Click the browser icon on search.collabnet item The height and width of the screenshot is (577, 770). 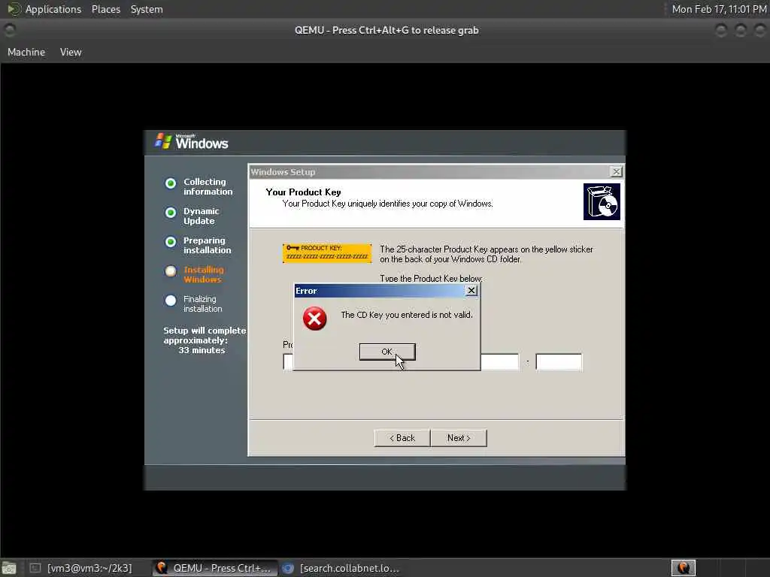[x=288, y=568]
